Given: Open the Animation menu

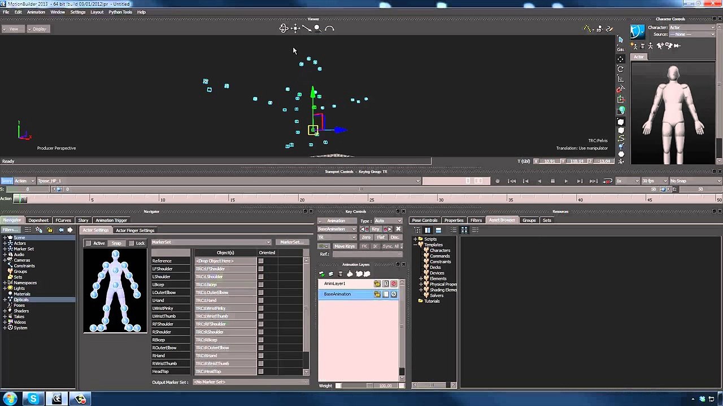Looking at the screenshot, I should tap(36, 12).
